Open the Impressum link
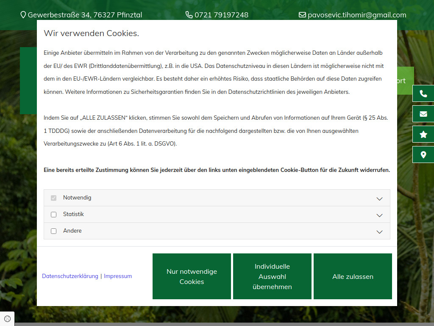The width and height of the screenshot is (434, 326). 118,276
